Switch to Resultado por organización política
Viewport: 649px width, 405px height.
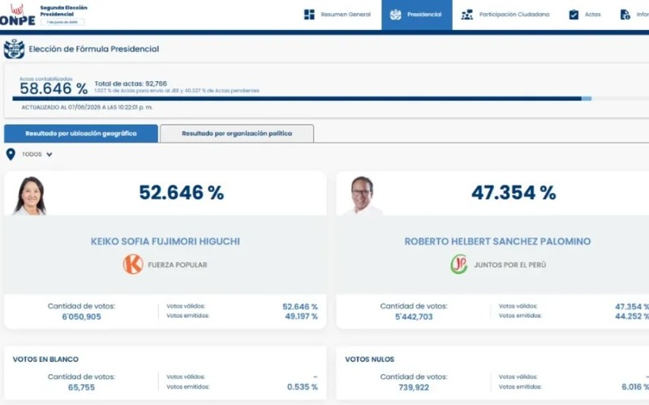(x=237, y=134)
